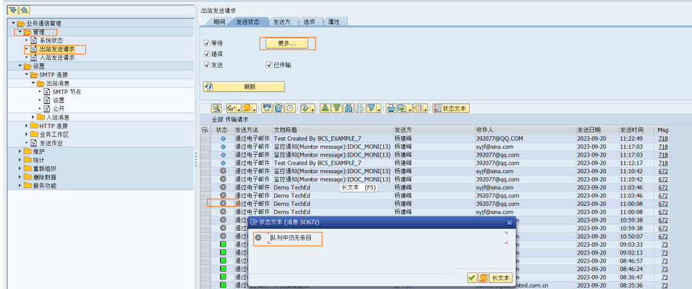Open Msg link 718 in the 11:22:49 row
This screenshot has width=692, height=289.
point(663,138)
